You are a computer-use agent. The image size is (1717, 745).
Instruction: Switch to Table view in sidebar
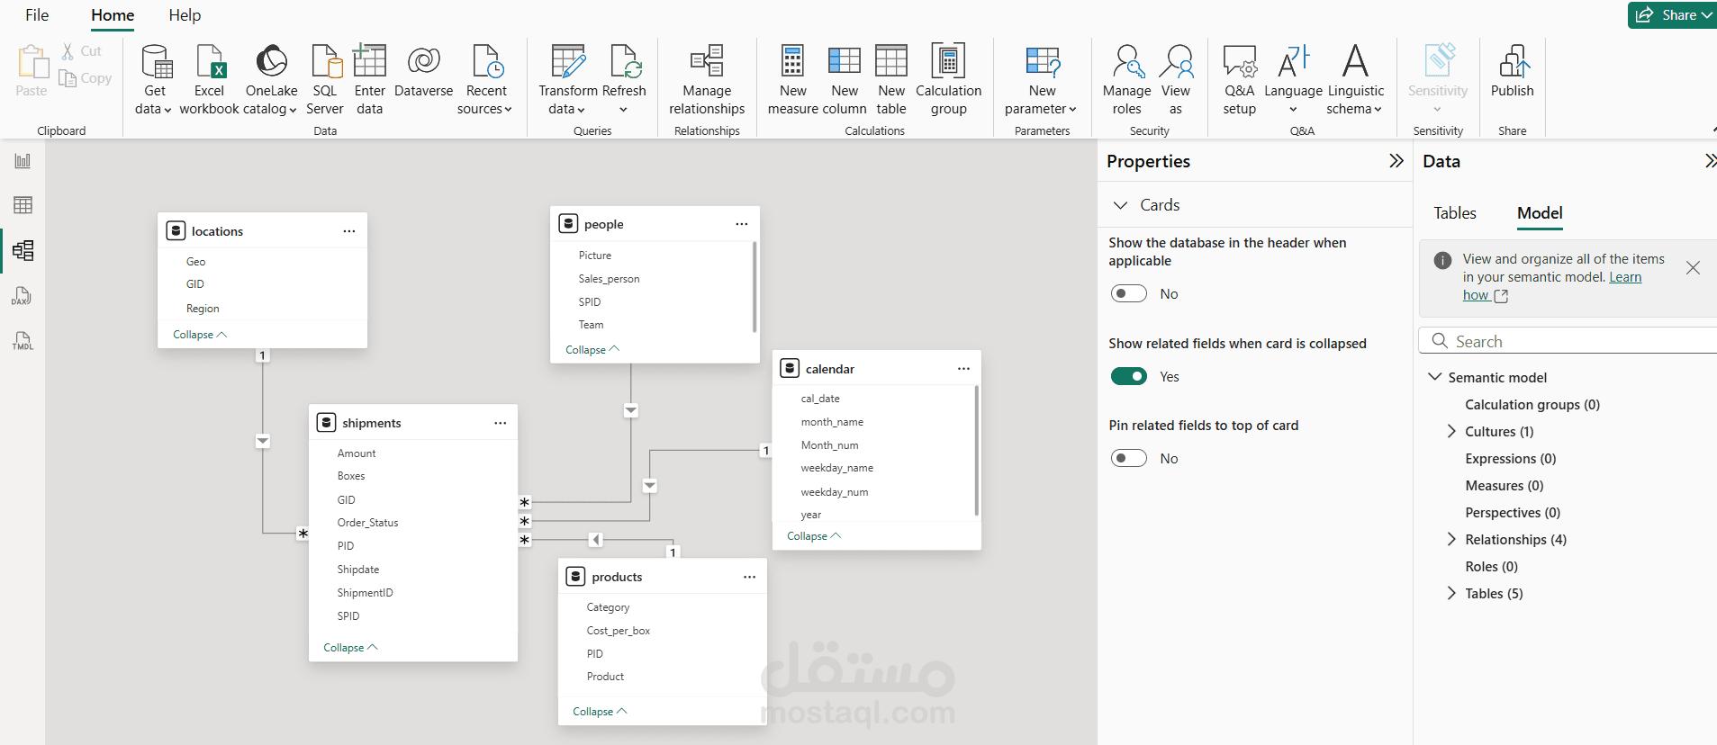point(23,205)
